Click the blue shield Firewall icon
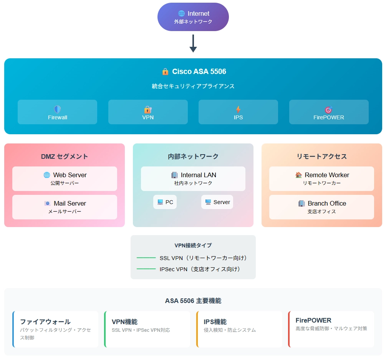386x359 pixels. (x=57, y=109)
